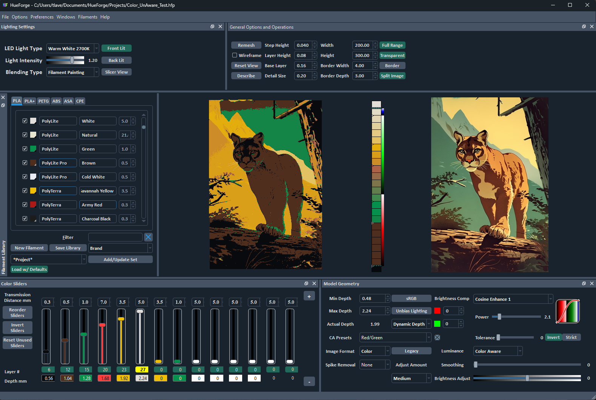The width and height of the screenshot is (596, 400).
Task: Click the Step Height value field
Action: (303, 45)
